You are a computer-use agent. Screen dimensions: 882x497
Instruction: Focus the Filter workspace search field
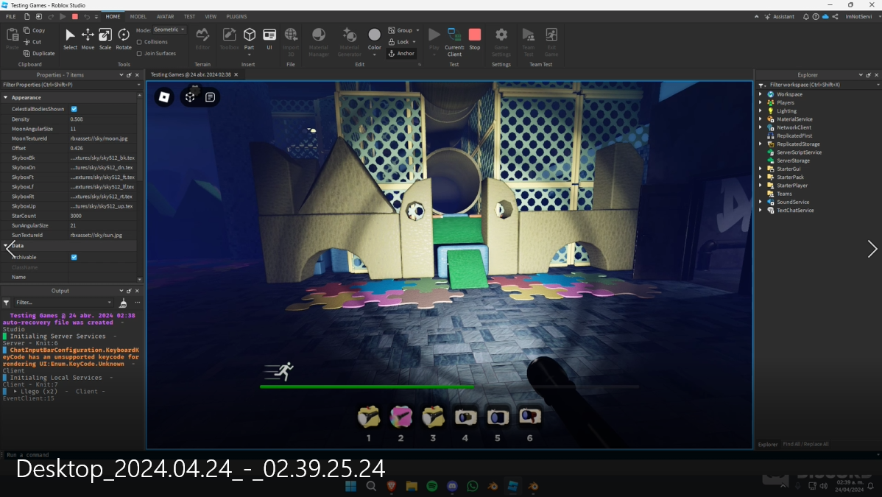click(x=819, y=85)
